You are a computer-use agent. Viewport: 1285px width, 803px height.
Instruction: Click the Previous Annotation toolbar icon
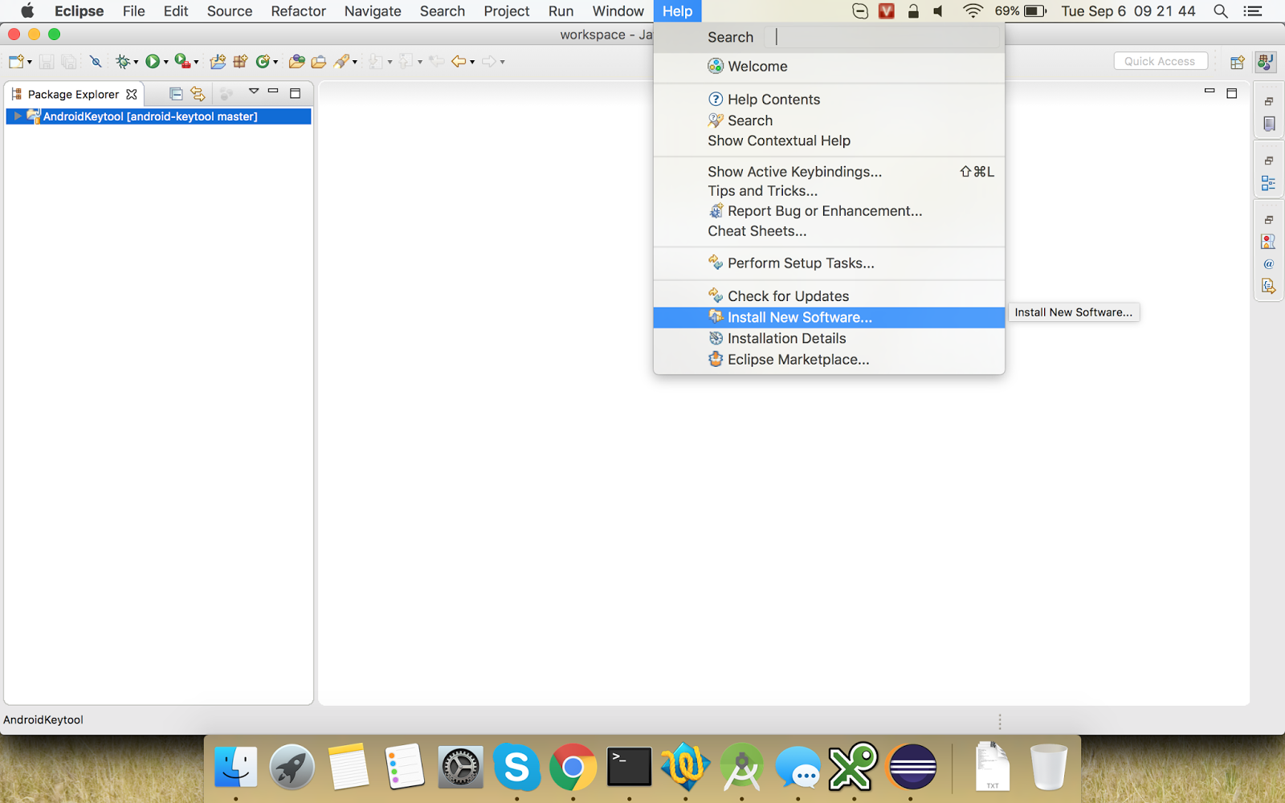click(x=406, y=62)
